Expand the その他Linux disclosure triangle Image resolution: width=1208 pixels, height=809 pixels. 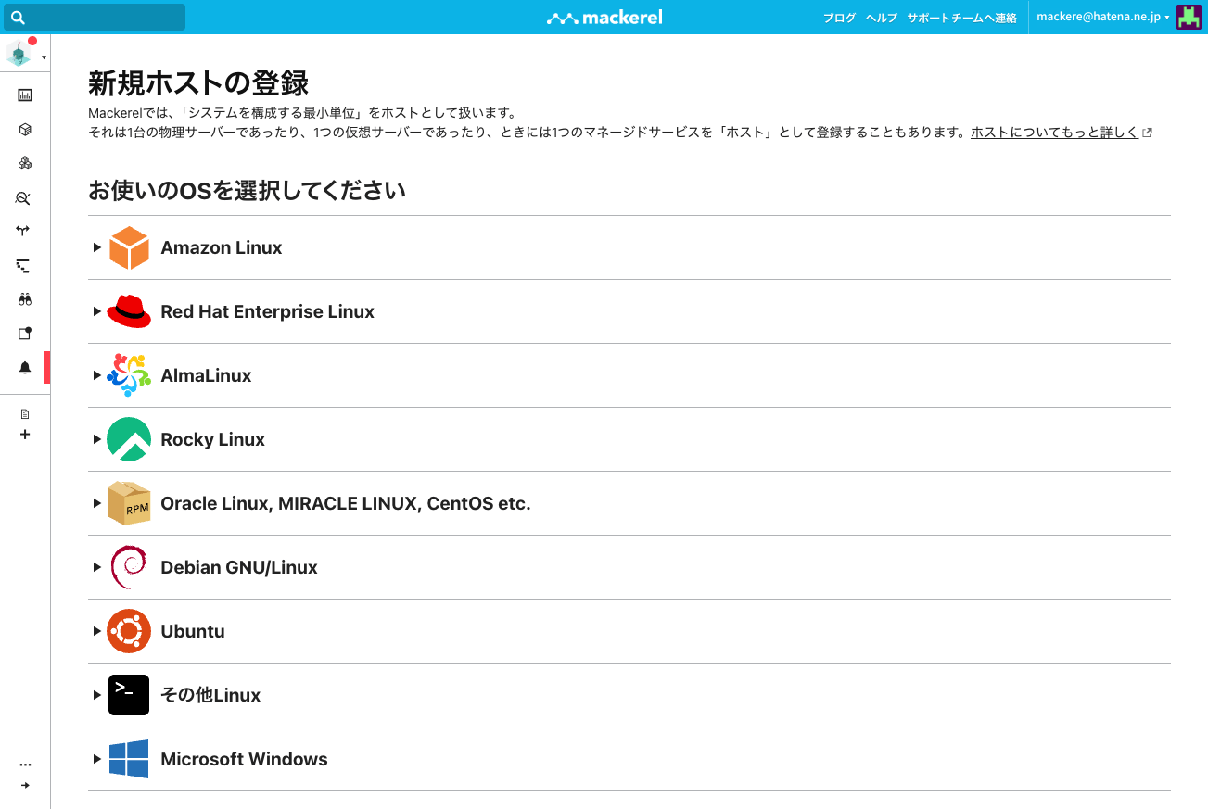click(96, 695)
